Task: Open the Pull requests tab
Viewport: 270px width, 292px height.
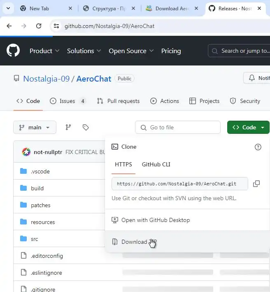Action: (x=118, y=101)
